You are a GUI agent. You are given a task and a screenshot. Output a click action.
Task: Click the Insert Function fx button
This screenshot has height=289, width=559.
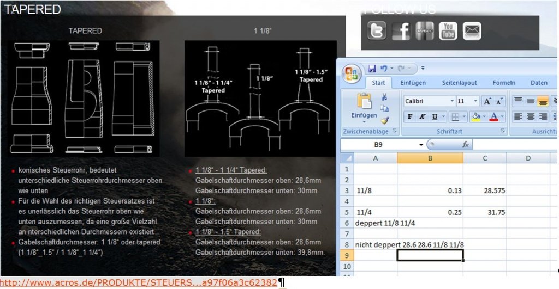tap(466, 145)
